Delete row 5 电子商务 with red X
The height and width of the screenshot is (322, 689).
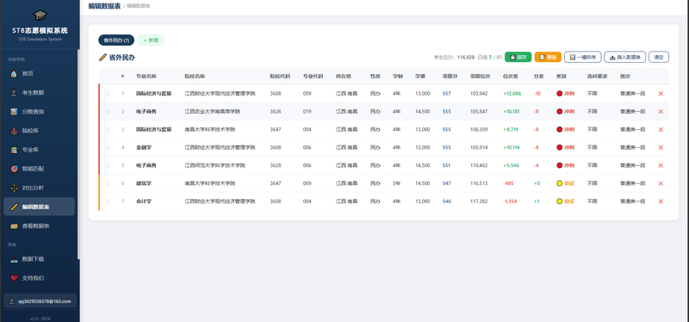click(x=661, y=165)
